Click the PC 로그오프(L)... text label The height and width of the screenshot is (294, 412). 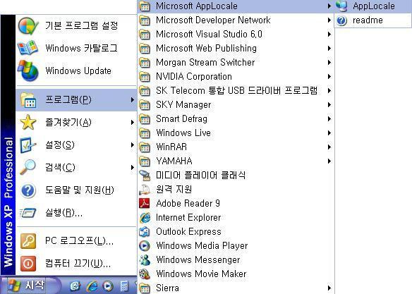pyautogui.click(x=79, y=240)
